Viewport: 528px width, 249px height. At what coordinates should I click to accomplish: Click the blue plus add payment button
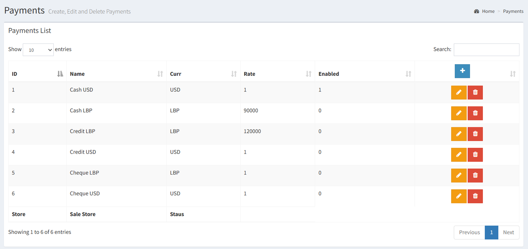[x=462, y=71]
